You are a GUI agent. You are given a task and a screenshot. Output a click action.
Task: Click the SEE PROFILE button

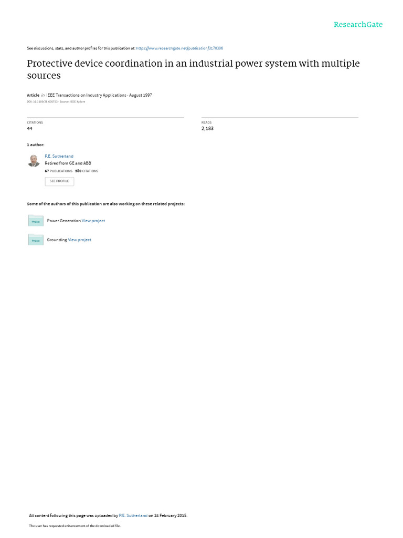59,181
